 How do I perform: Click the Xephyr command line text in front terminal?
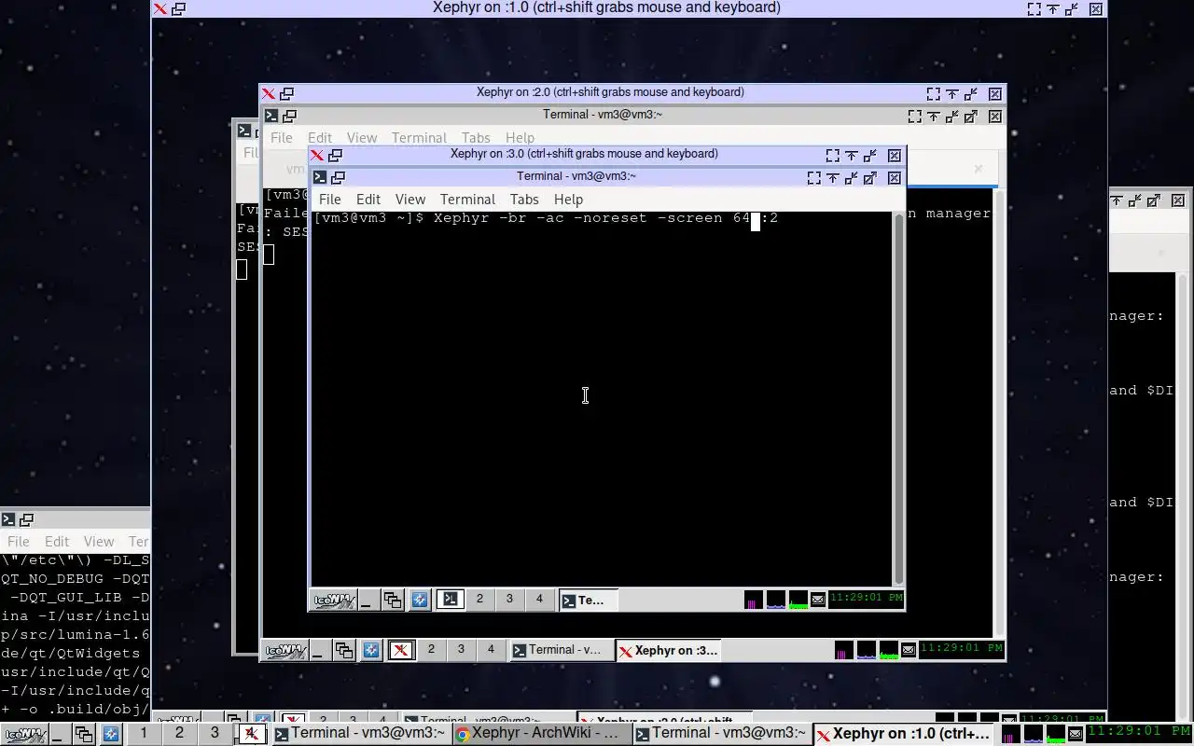pyautogui.click(x=605, y=218)
